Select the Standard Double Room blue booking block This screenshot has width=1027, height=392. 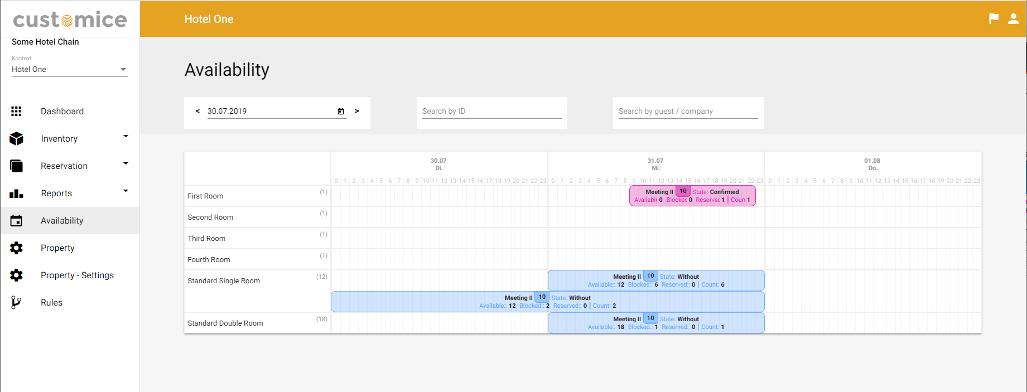coord(656,323)
